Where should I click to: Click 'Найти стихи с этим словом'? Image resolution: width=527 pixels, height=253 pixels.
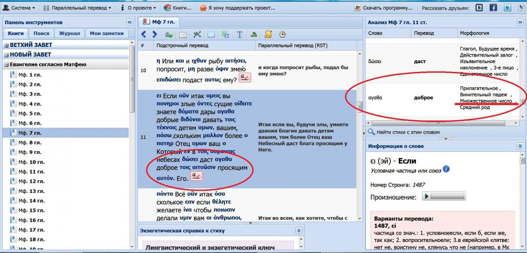point(407,132)
